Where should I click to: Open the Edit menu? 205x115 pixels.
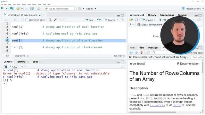[5, 4]
